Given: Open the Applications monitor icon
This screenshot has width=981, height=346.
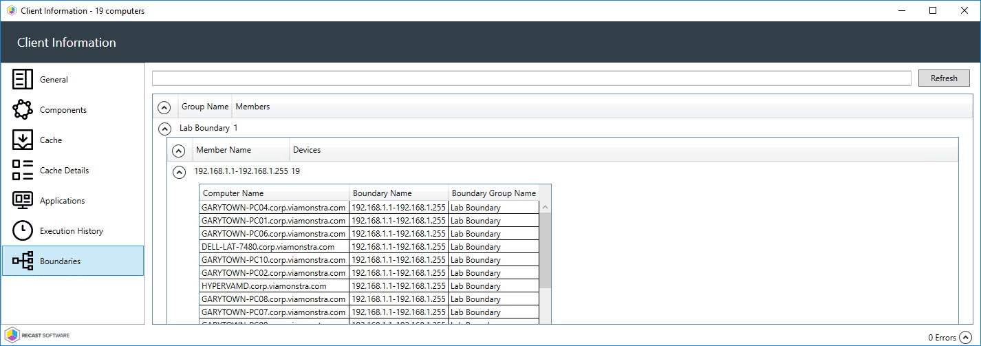Looking at the screenshot, I should pyautogui.click(x=23, y=200).
